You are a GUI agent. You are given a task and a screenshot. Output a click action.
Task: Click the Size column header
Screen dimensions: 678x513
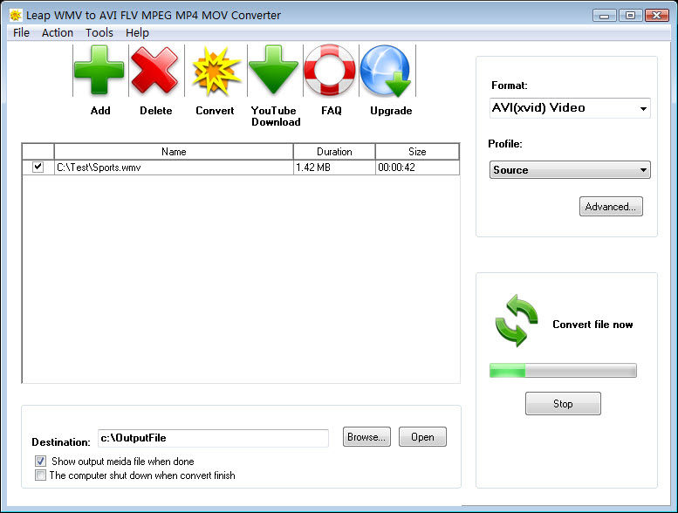417,152
